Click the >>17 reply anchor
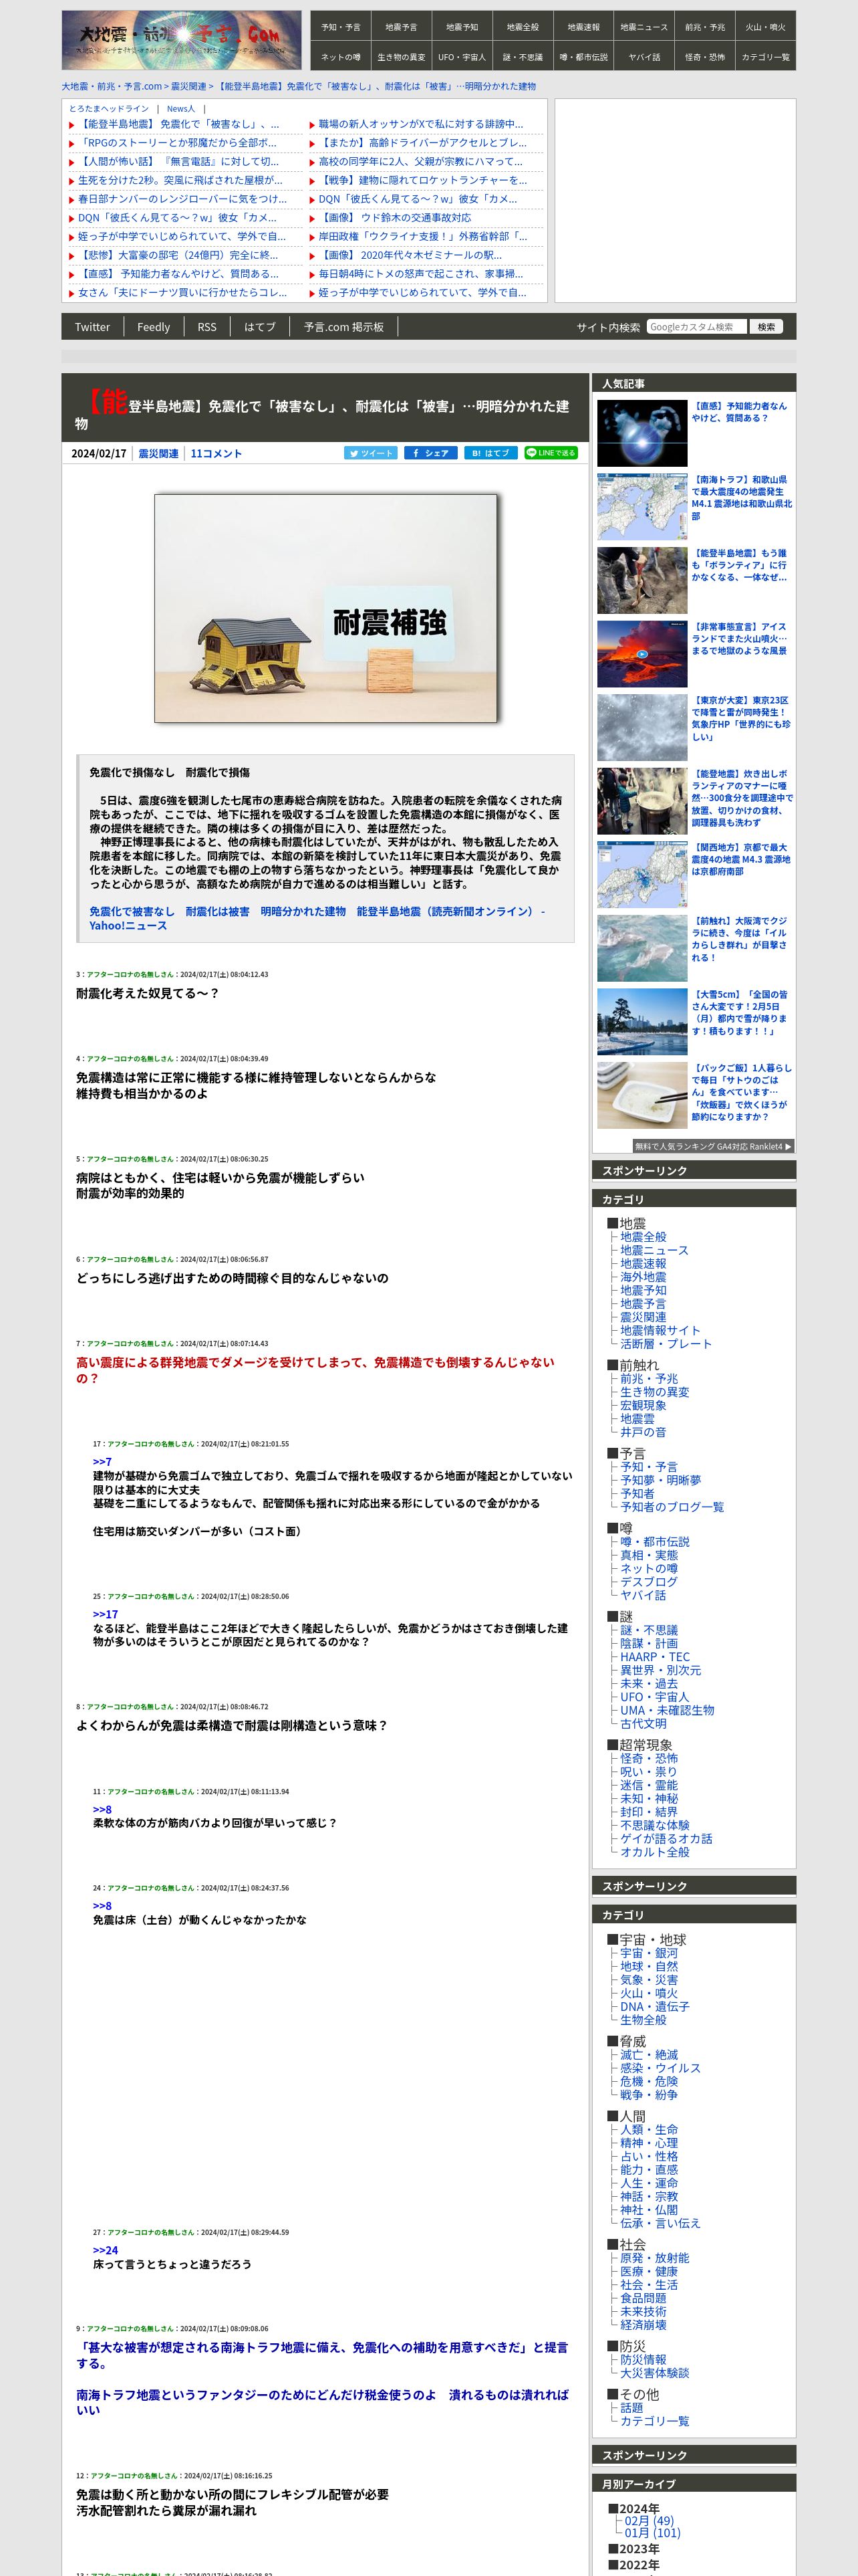The image size is (858, 2576). tap(105, 1614)
